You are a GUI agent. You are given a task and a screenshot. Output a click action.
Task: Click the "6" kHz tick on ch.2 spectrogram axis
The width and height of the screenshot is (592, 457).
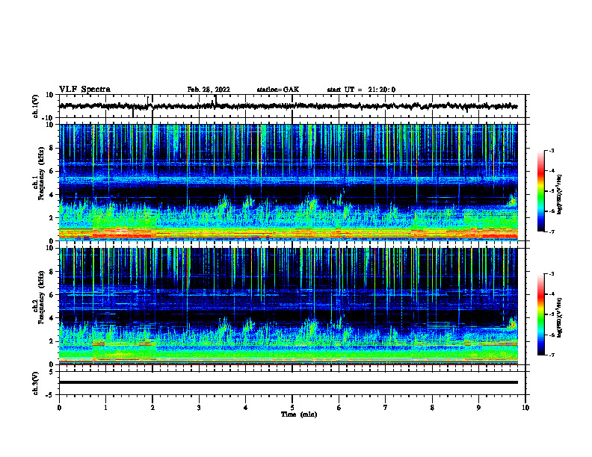coord(52,295)
